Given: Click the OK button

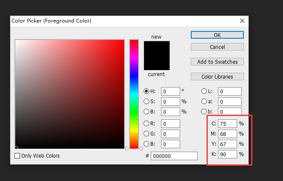Looking at the screenshot, I should click(x=217, y=35).
